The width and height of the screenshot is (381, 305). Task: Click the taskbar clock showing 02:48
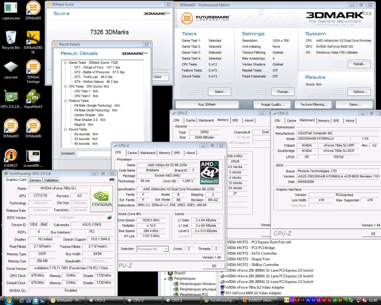coord(373,300)
